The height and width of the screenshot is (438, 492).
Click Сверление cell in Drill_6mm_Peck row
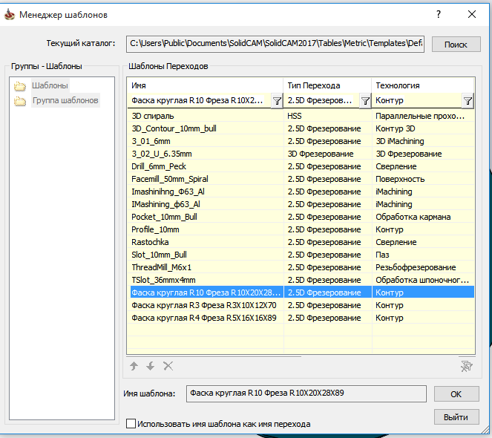[x=423, y=166]
